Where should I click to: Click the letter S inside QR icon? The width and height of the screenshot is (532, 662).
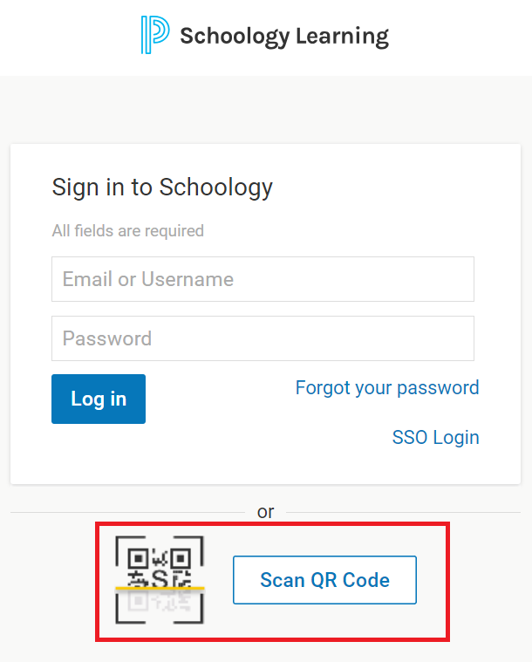tap(160, 578)
